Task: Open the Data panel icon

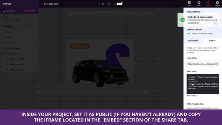Action: (190, 3)
